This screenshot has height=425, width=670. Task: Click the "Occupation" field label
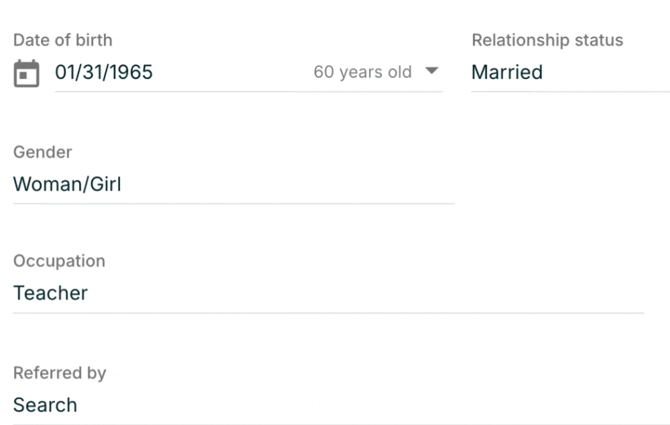click(59, 261)
